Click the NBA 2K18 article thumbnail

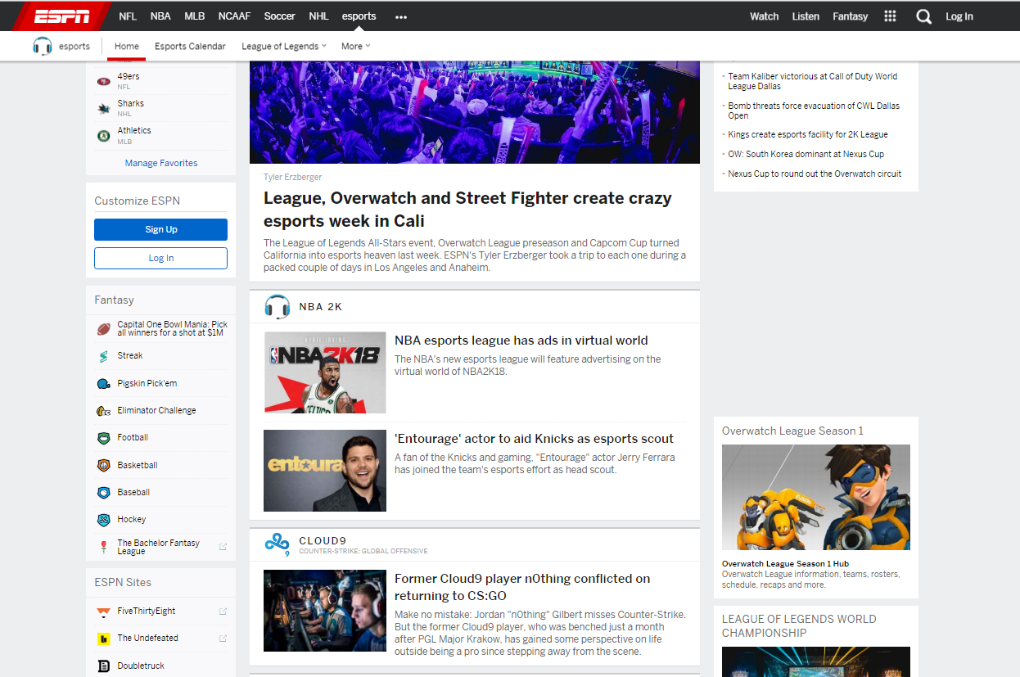[325, 372]
